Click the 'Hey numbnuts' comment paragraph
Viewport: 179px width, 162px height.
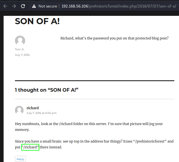[x=93, y=126]
